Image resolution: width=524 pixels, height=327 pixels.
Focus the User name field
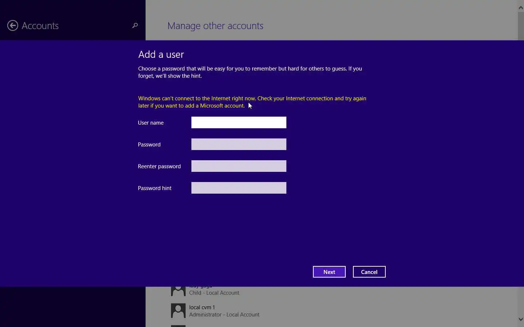pos(239,122)
